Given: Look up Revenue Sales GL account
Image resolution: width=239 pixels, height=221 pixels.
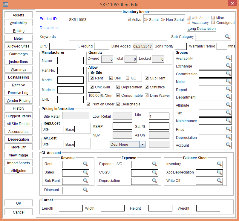Looking at the screenshot, I should point(86,172).
